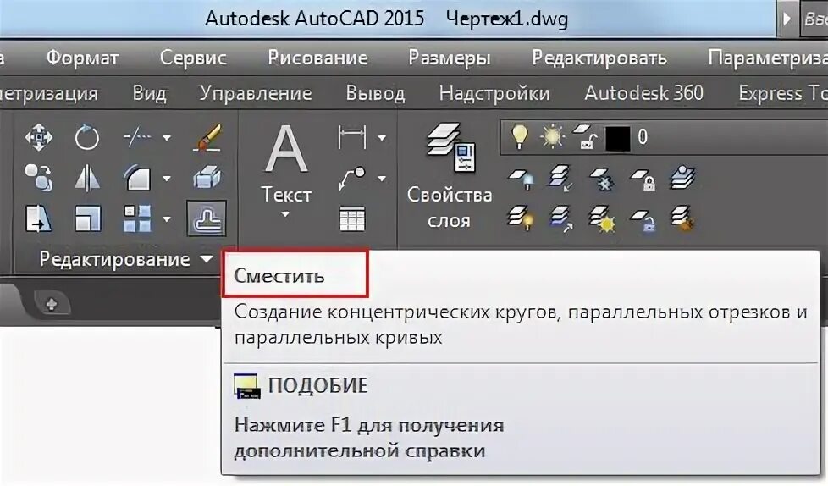Viewport: 828px width, 486px height.
Task: Open dropdown arrow below Текст
Action: coord(285,214)
